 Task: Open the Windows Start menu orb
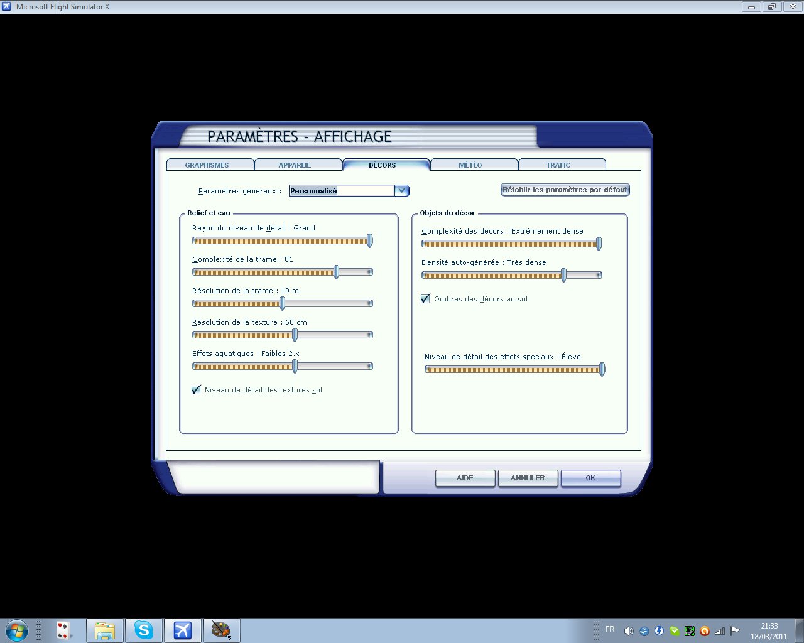coord(16,630)
